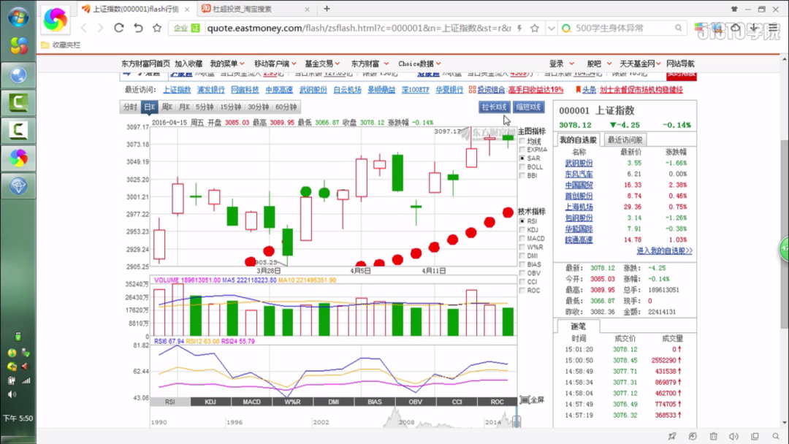Open the 收藏夹栏 bookmarks folder
Screen dimensions: 789x444
(61, 45)
